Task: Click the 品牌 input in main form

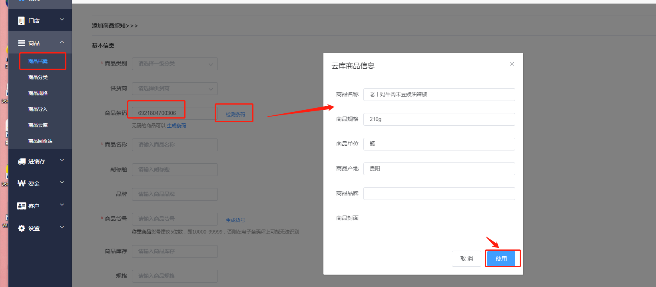Action: pyautogui.click(x=175, y=194)
